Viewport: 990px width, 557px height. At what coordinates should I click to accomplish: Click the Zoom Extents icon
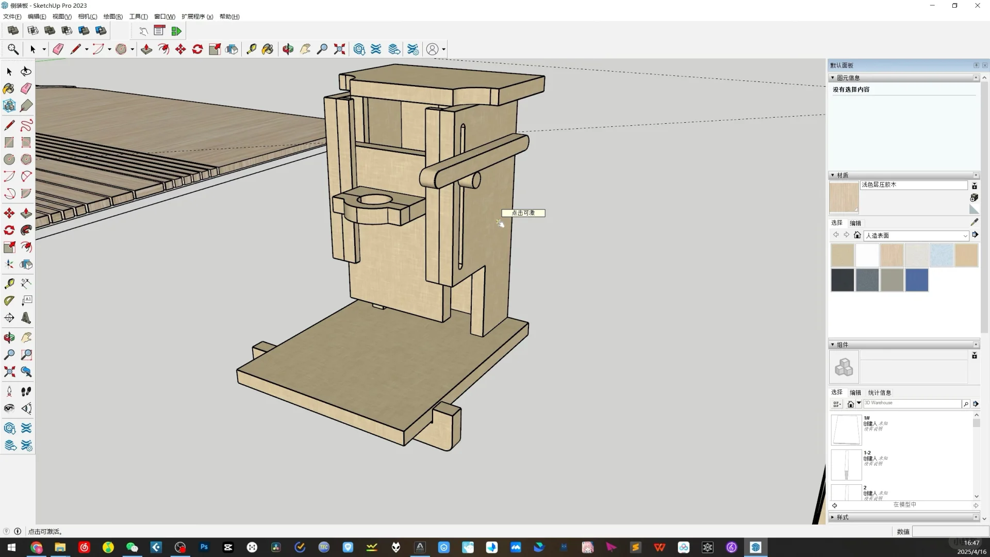339,49
